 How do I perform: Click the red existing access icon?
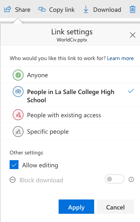coord(18,115)
